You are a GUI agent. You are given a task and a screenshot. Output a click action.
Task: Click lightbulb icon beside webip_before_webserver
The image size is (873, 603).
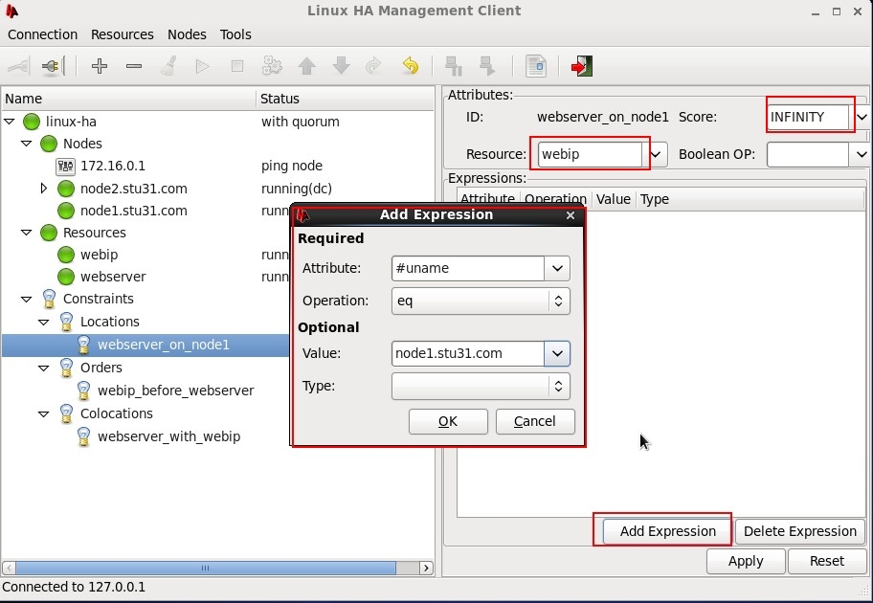[x=83, y=391]
